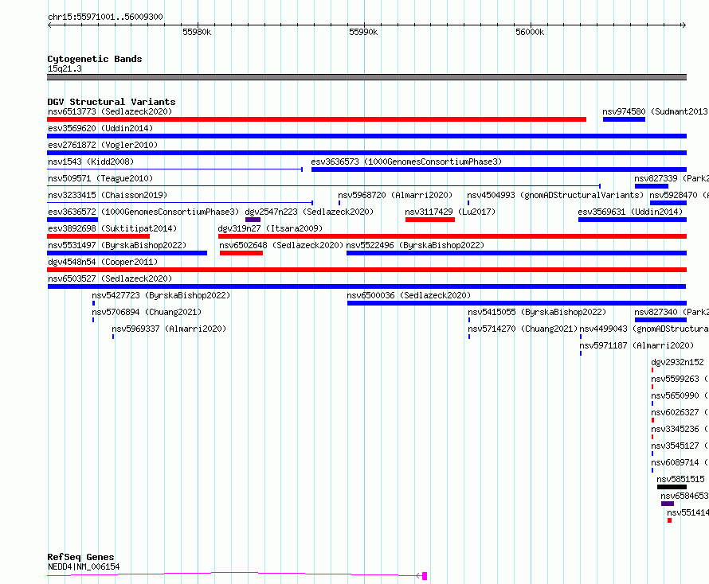The height and width of the screenshot is (584, 709).
Task: Click the nsv4504993 gnomADStructuralVariants label
Action: point(555,195)
